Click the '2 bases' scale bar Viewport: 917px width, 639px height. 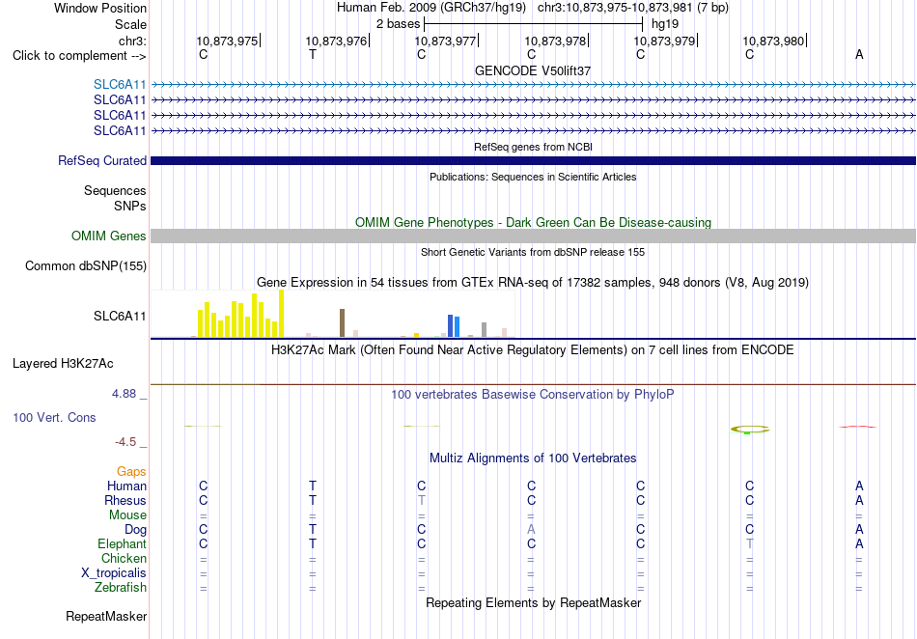point(533,24)
